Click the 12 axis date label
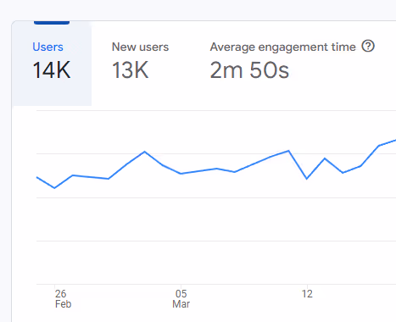This screenshot has height=322, width=396. (x=307, y=294)
